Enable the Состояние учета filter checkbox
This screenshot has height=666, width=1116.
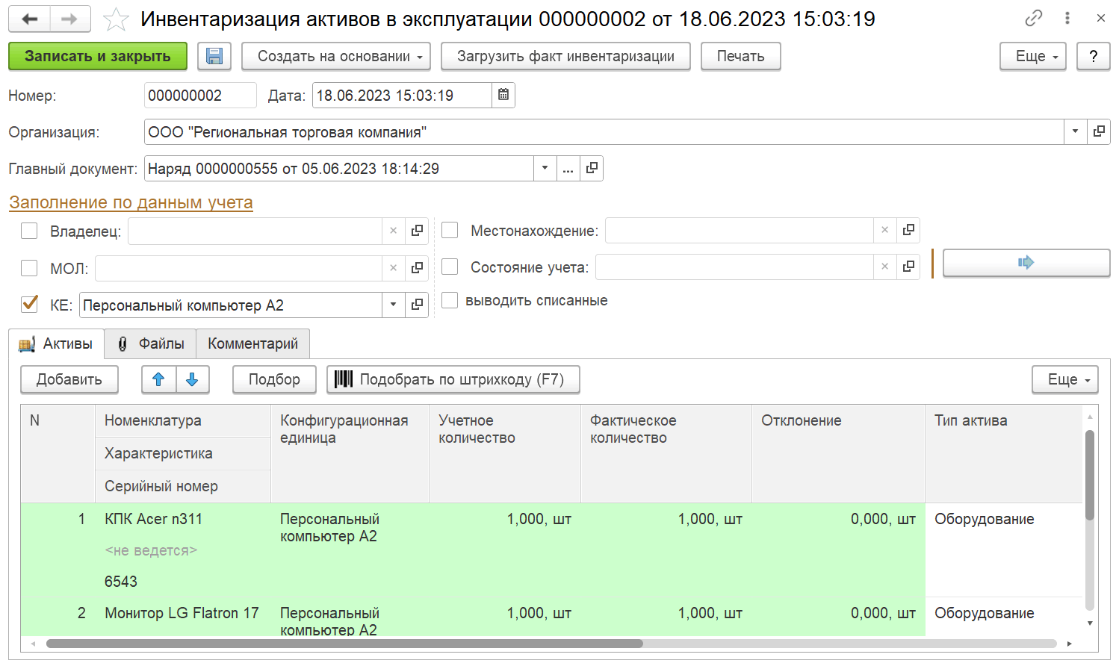(x=450, y=267)
